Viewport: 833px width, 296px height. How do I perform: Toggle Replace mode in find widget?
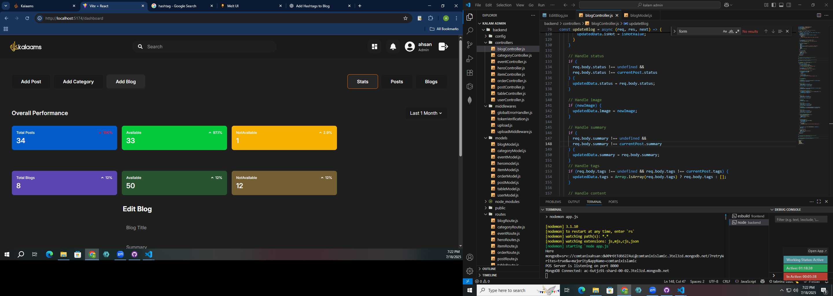pyautogui.click(x=674, y=31)
